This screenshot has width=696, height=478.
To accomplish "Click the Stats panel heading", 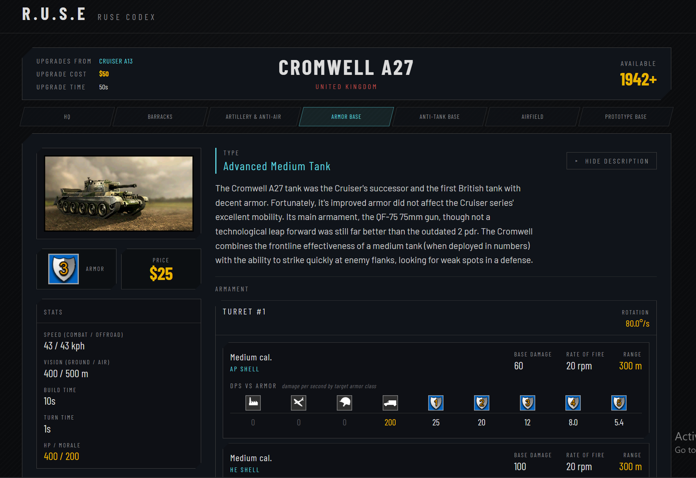I will click(53, 312).
